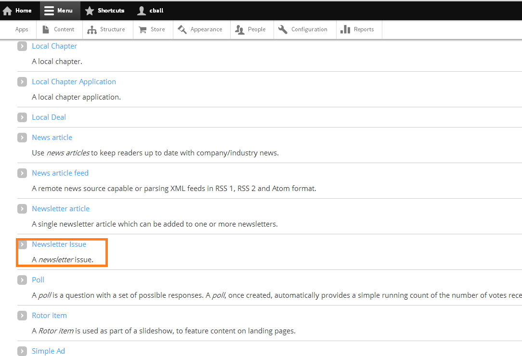
Task: Expand the Rotor item row arrow
Action: point(22,316)
